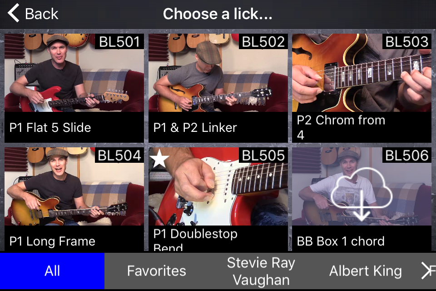
Task: Select the BL503 P2 Chrom from 4 lick
Action: click(362, 88)
